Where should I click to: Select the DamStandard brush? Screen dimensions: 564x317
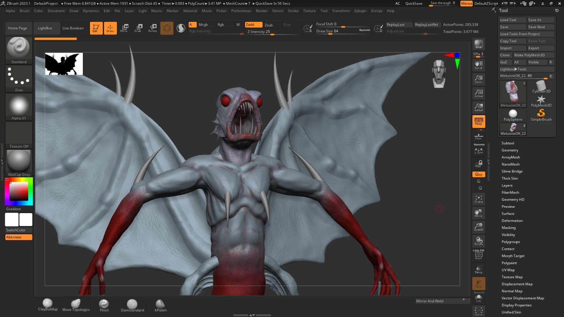[x=132, y=305]
